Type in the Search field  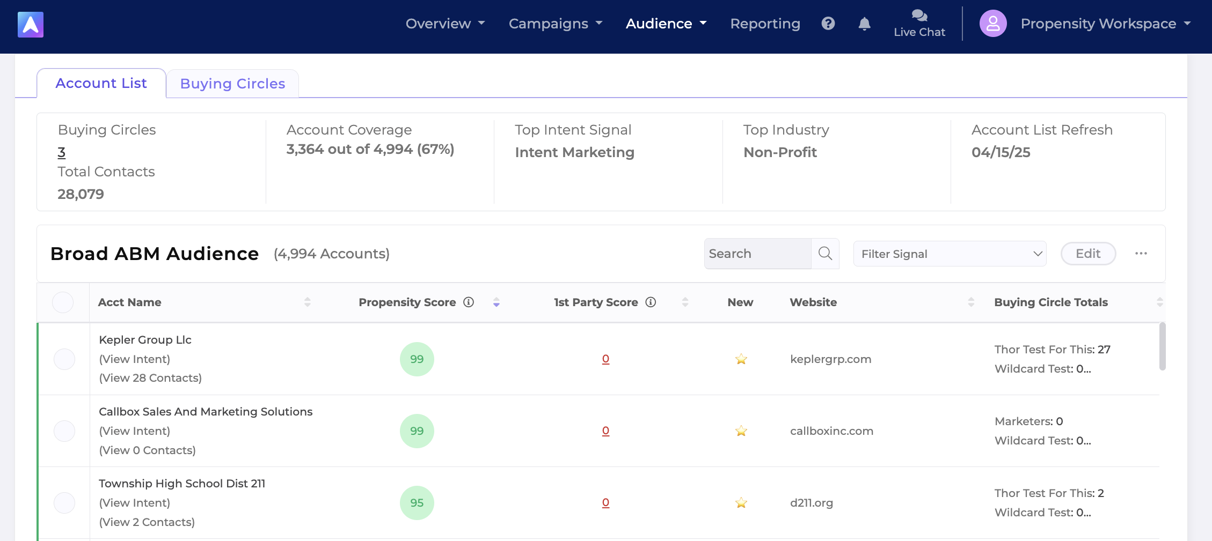click(x=757, y=254)
